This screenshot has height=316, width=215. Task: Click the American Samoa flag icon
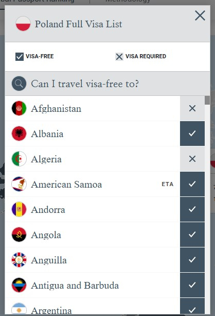19,184
